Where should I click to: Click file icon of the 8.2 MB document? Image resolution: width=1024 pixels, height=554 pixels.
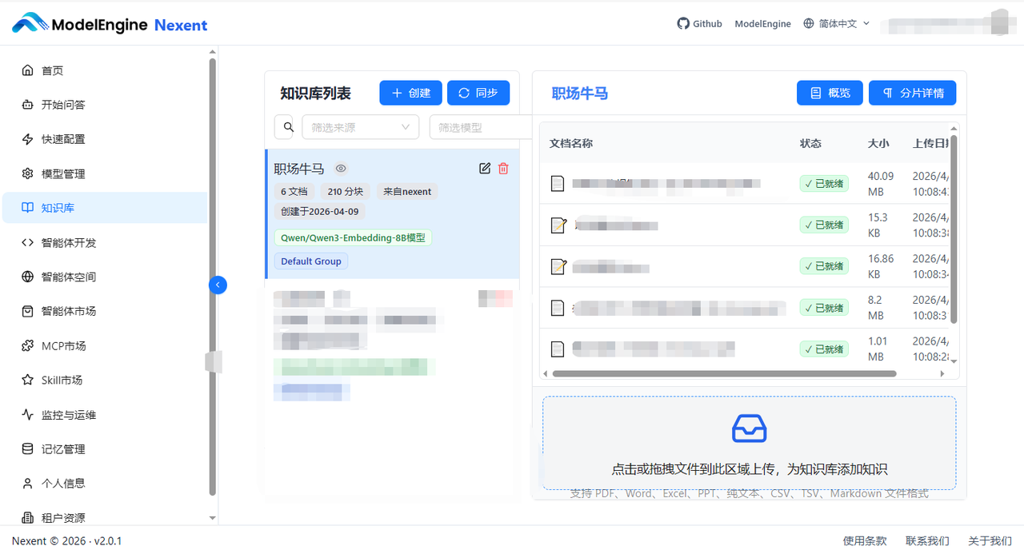click(x=558, y=307)
